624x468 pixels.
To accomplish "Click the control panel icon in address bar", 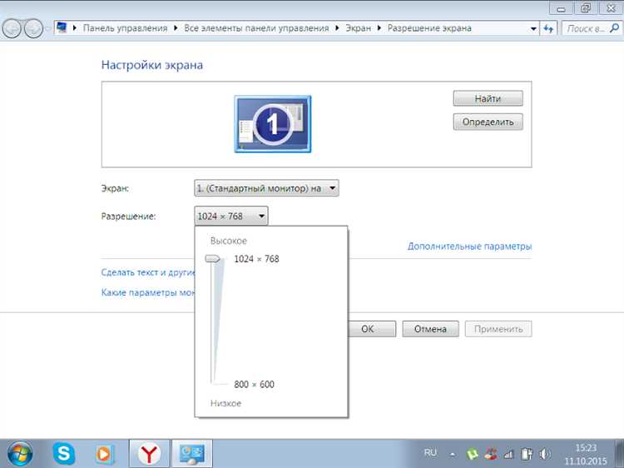I will click(62, 27).
